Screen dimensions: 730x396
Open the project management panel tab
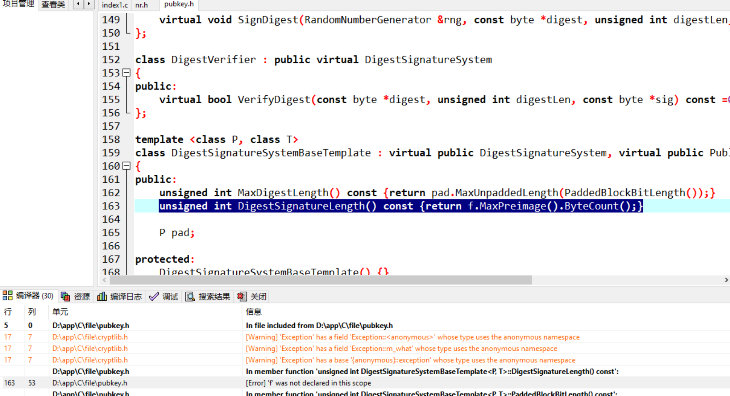[18, 4]
